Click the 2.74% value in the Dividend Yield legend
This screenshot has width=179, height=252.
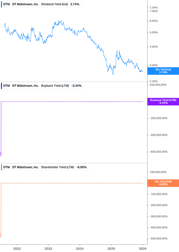(75, 4)
